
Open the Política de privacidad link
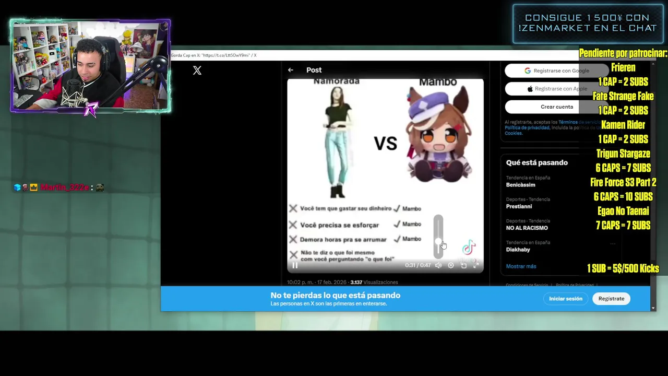pyautogui.click(x=527, y=127)
